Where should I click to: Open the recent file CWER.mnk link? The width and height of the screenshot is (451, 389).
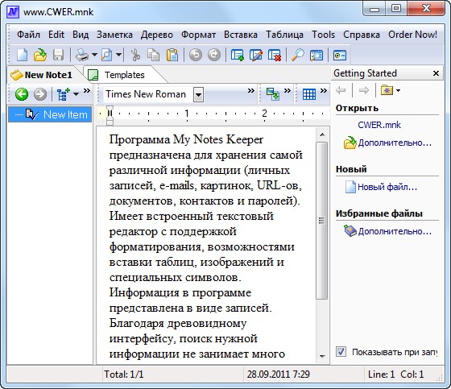point(379,125)
